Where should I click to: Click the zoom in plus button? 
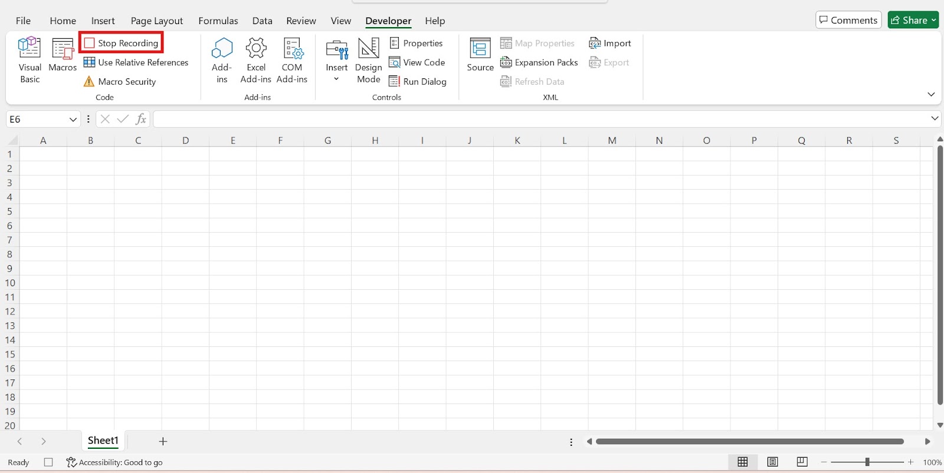(x=911, y=462)
